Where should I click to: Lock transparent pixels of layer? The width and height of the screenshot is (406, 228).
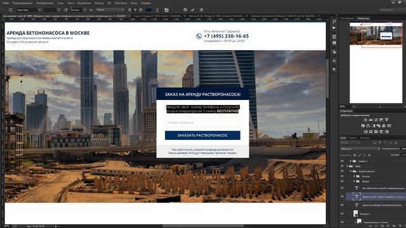click(x=355, y=155)
